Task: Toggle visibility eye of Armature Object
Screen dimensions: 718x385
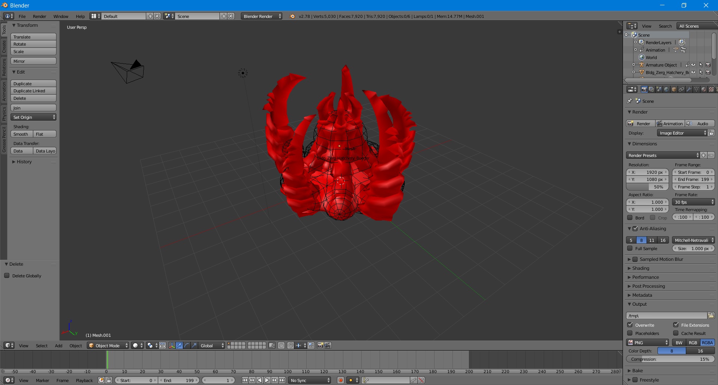Action: tap(693, 65)
